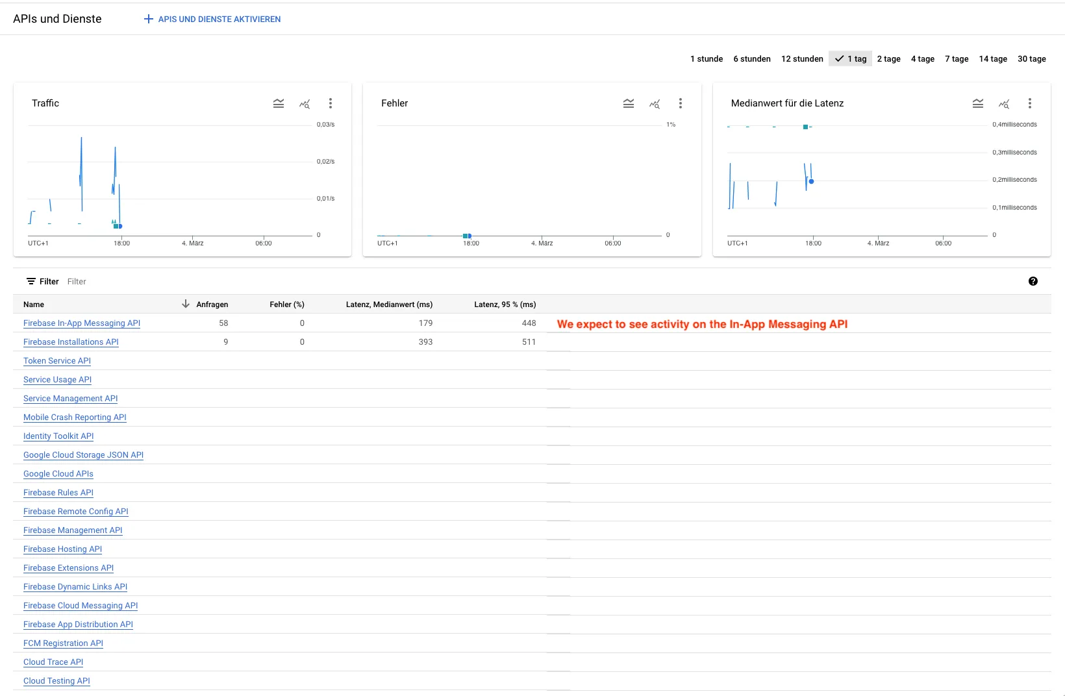Toggle legend icon on Medianwert Latenz chart
This screenshot has width=1065, height=696.
pos(978,103)
